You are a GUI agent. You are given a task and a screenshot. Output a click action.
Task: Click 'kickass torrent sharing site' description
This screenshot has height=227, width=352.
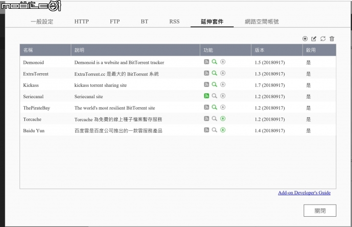101,85
